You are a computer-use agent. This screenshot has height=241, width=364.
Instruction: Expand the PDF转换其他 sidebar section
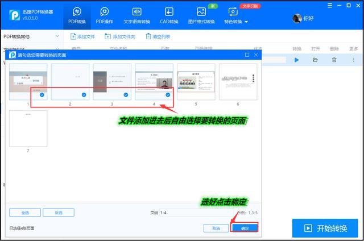click(31, 36)
